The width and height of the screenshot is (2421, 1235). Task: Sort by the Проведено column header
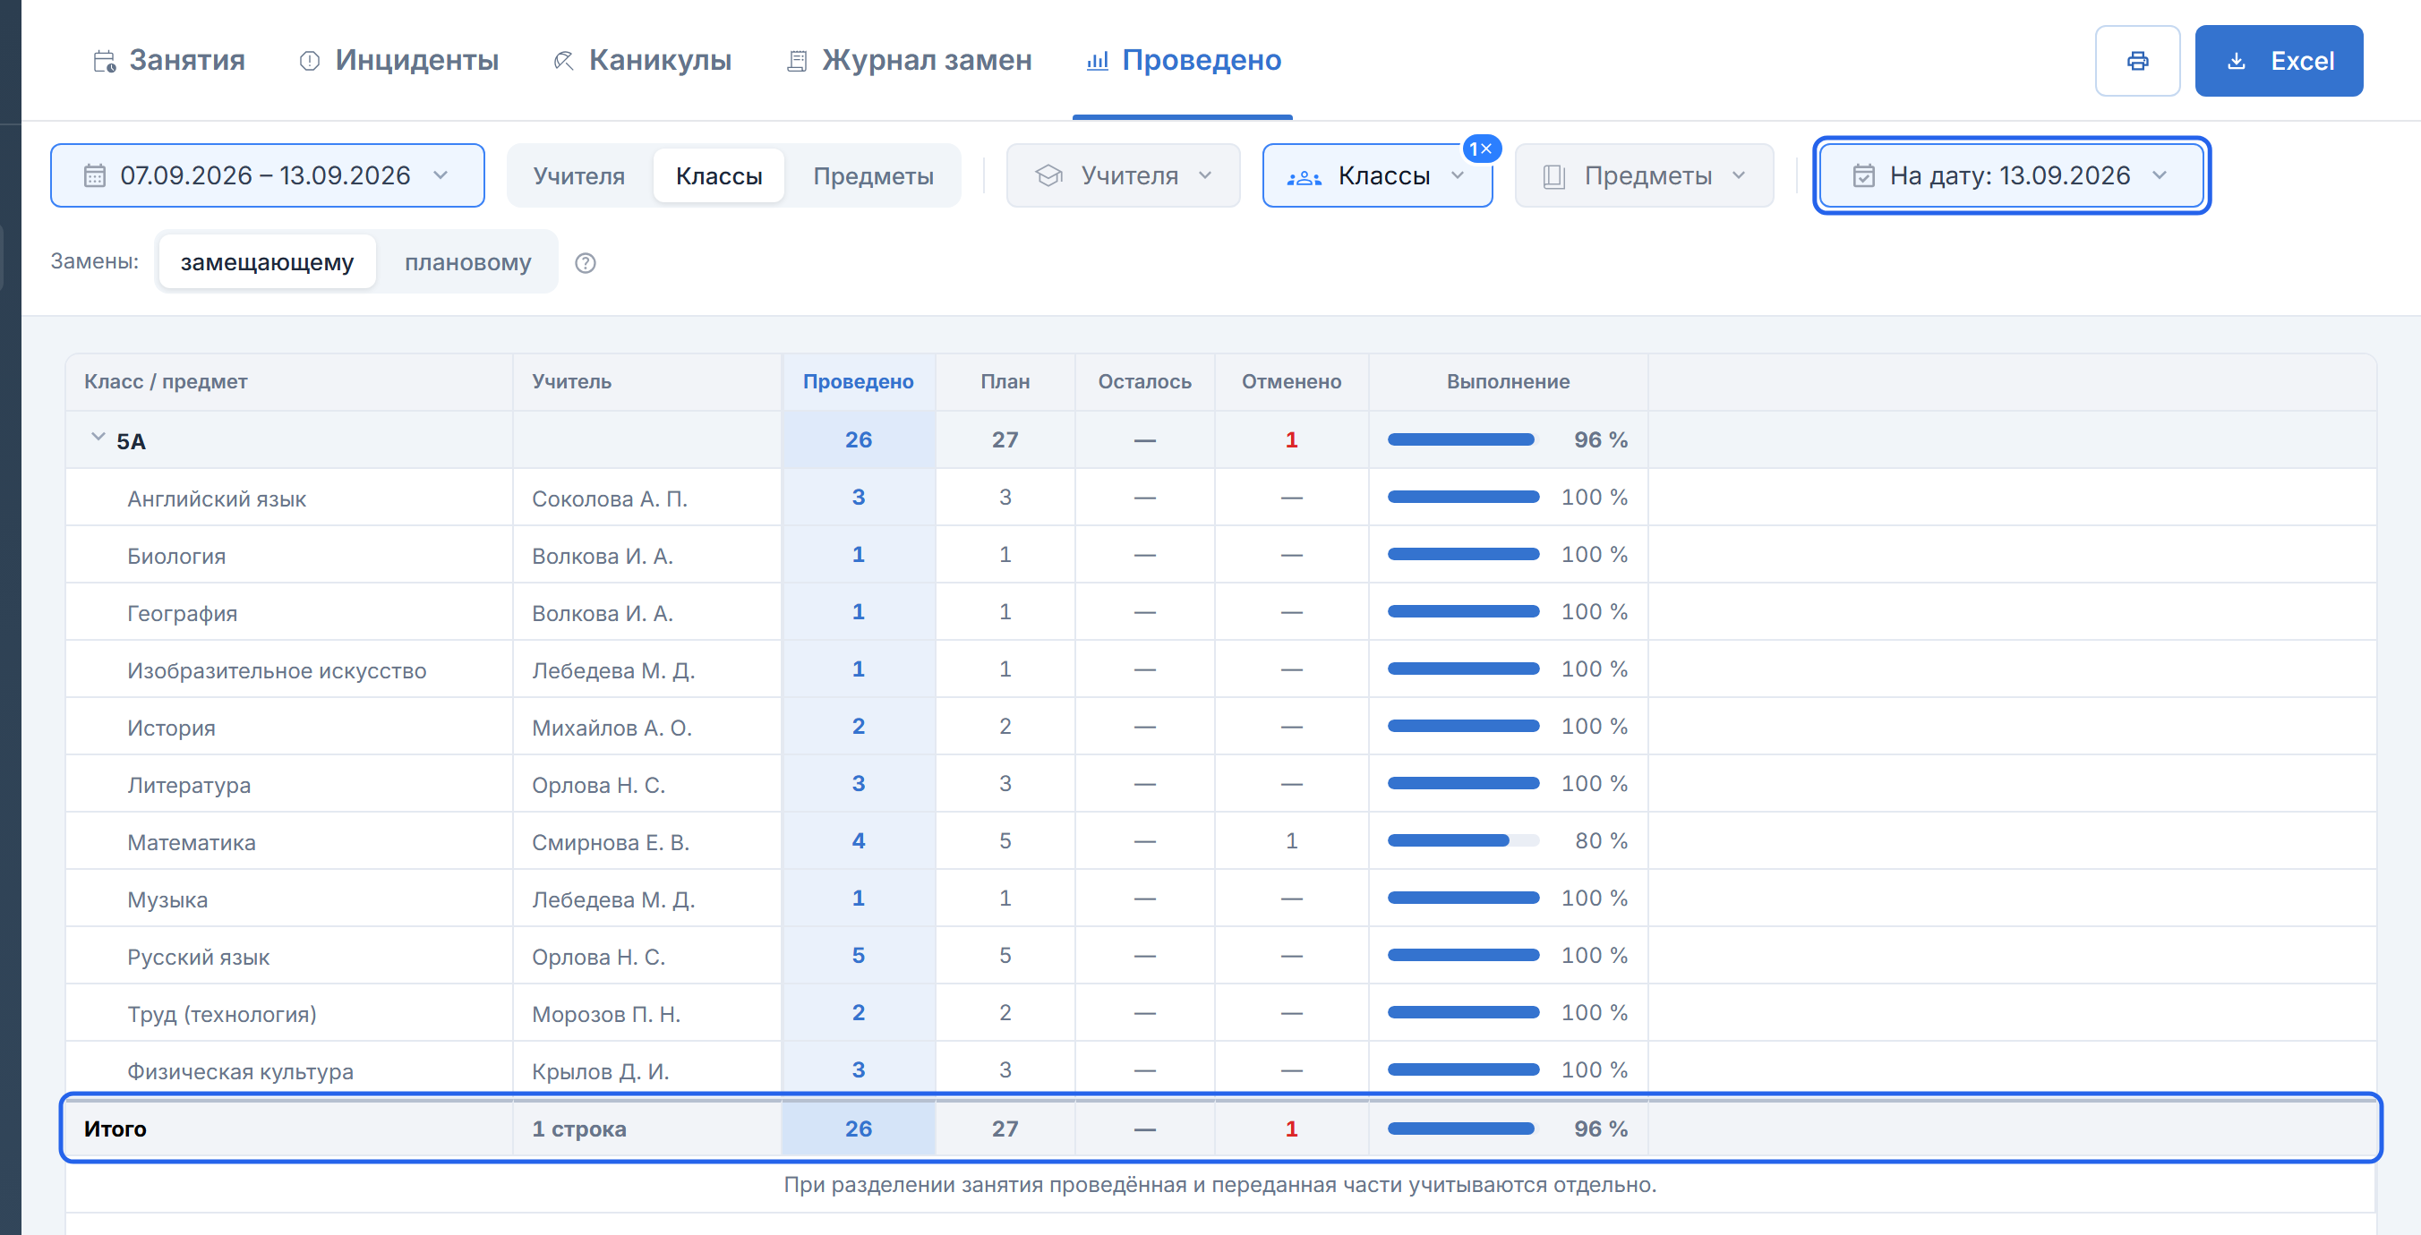coord(858,381)
